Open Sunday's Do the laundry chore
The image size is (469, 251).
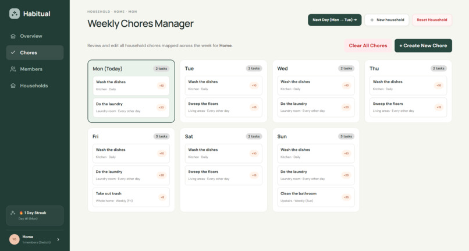point(316,175)
